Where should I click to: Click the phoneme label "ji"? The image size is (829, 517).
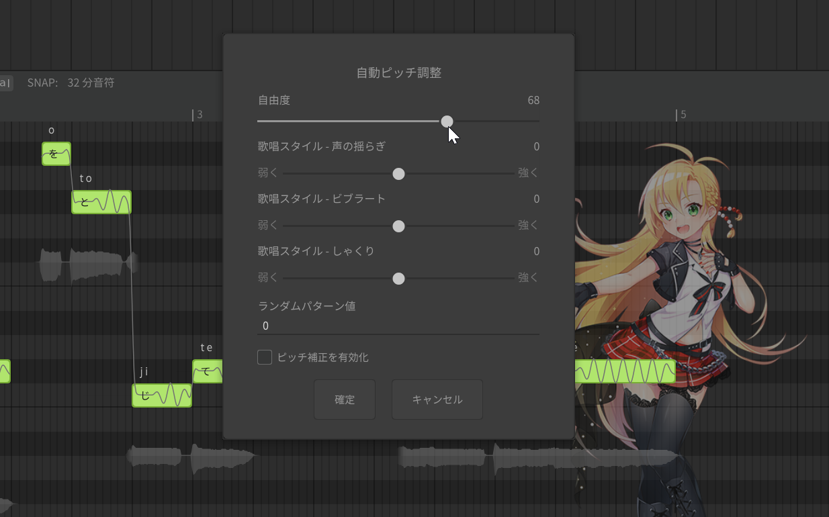tap(143, 372)
